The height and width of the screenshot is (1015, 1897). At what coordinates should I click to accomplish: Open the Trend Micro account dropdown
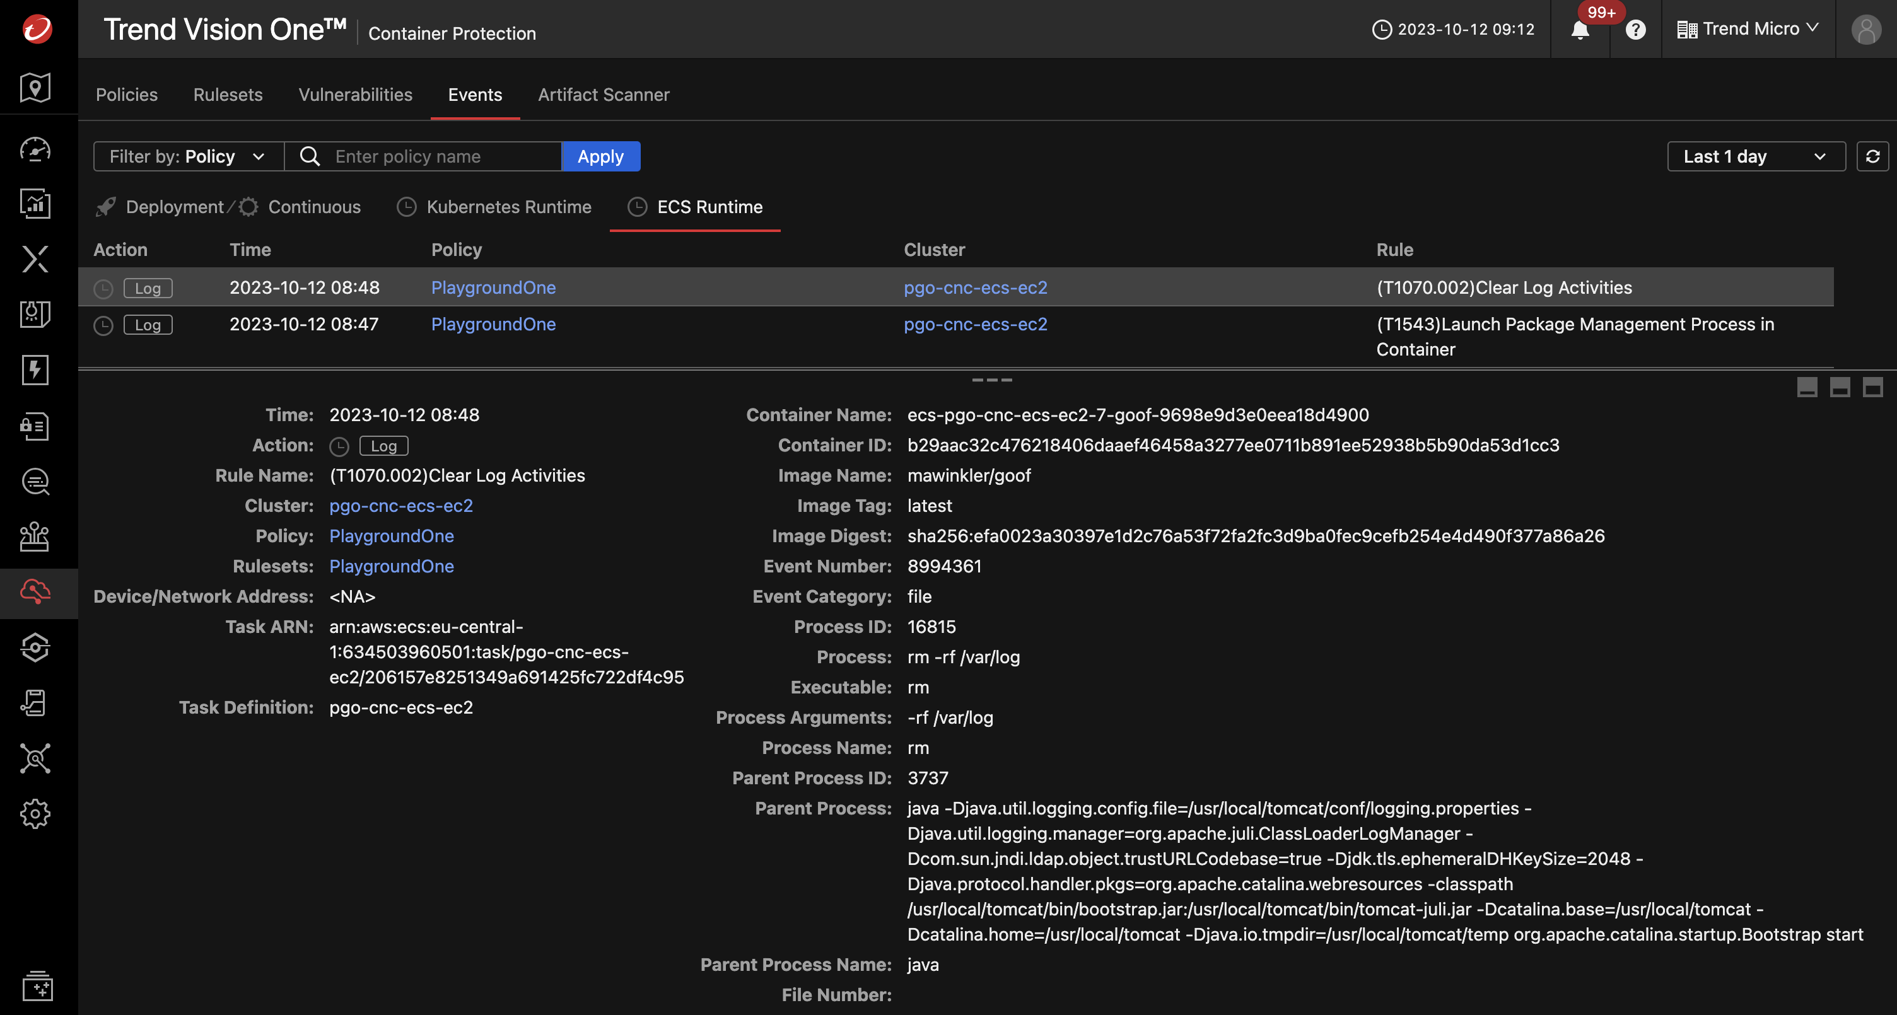pos(1748,29)
